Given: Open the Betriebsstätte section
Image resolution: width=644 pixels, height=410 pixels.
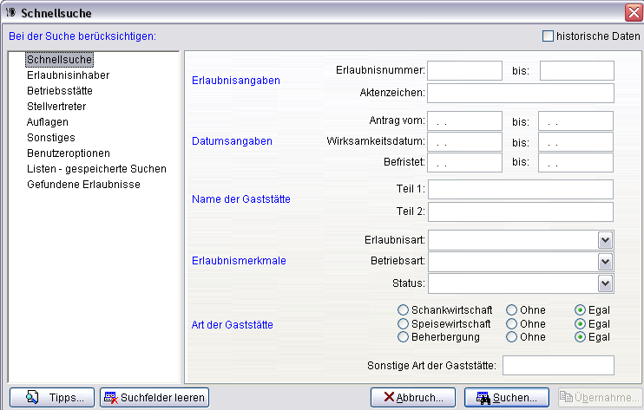Looking at the screenshot, I should click(60, 91).
